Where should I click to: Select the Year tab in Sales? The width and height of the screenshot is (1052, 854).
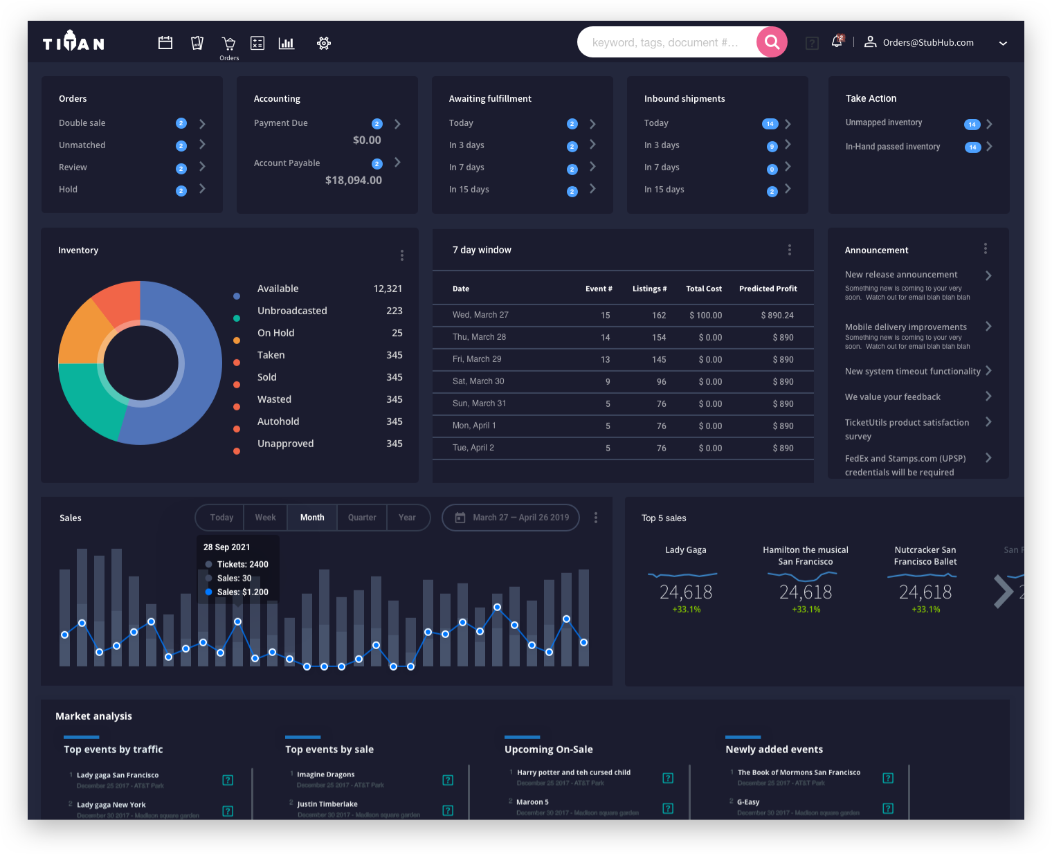click(x=407, y=518)
